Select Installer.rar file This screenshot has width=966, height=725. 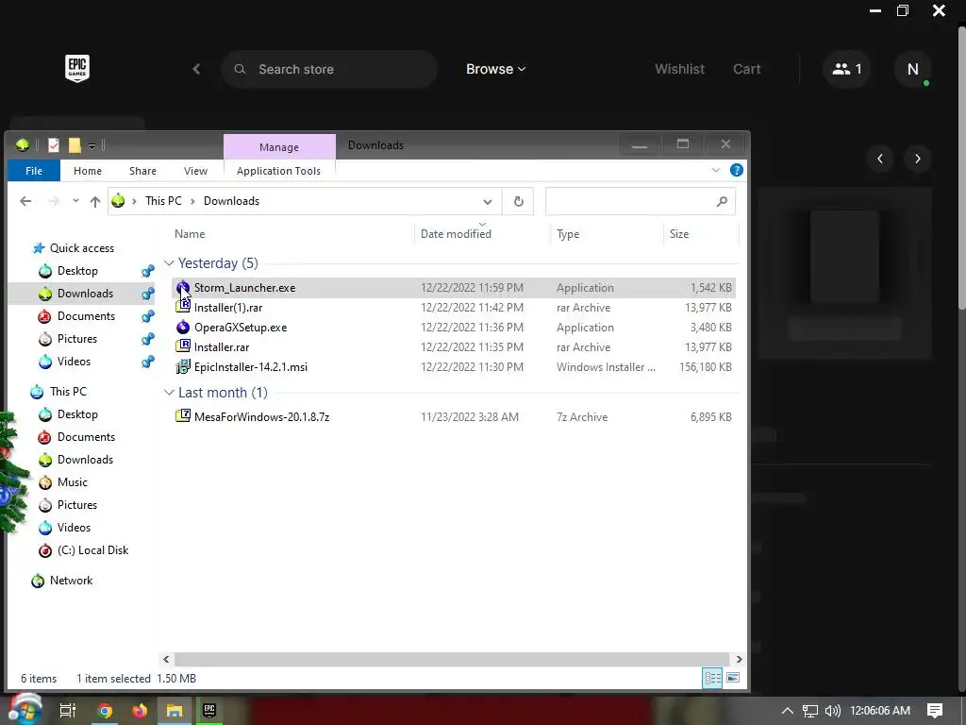453,347
